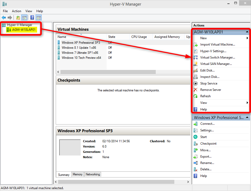
Task: Click the VM Settings icon in actions pane
Action: (x=196, y=130)
